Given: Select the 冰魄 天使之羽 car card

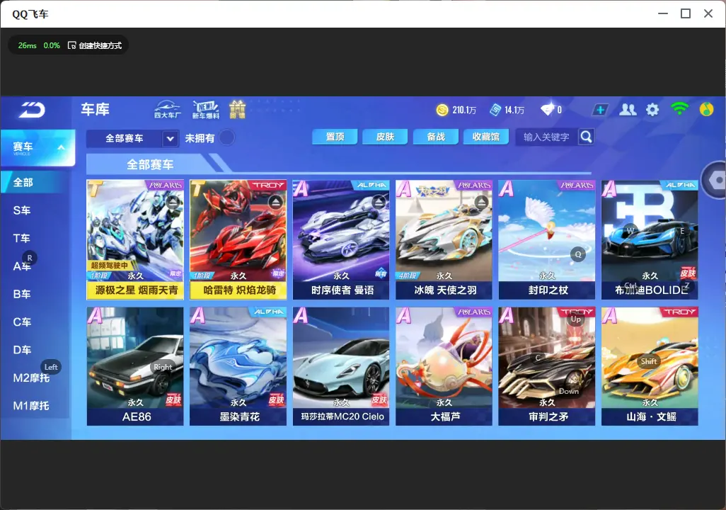Looking at the screenshot, I should 444,239.
